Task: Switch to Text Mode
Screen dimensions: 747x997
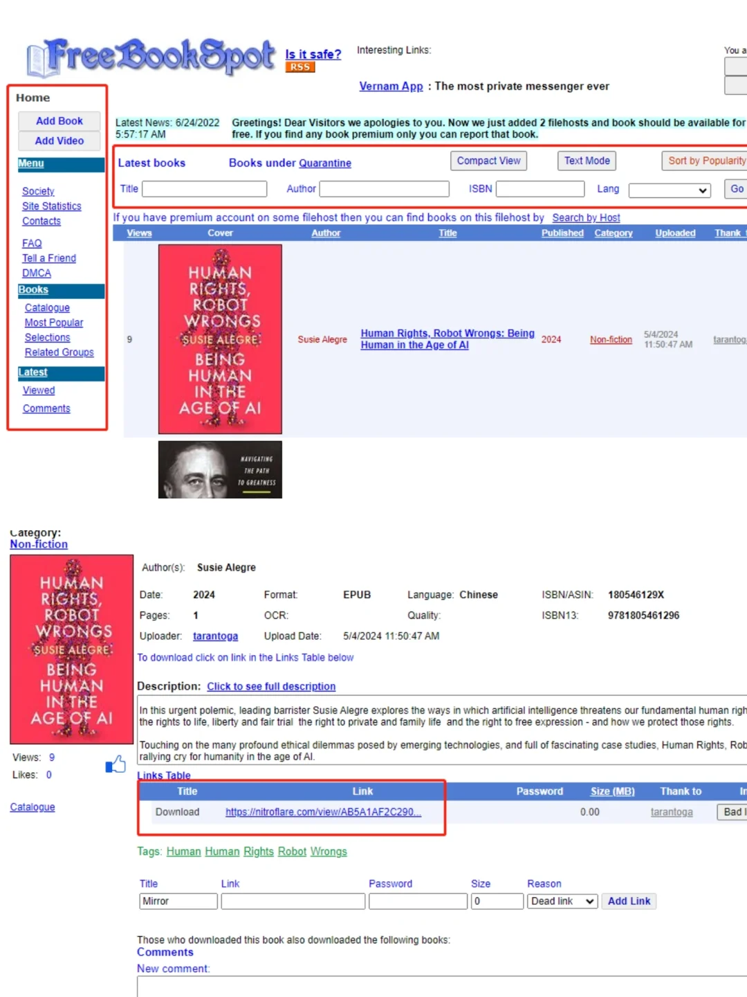Action: 587,161
